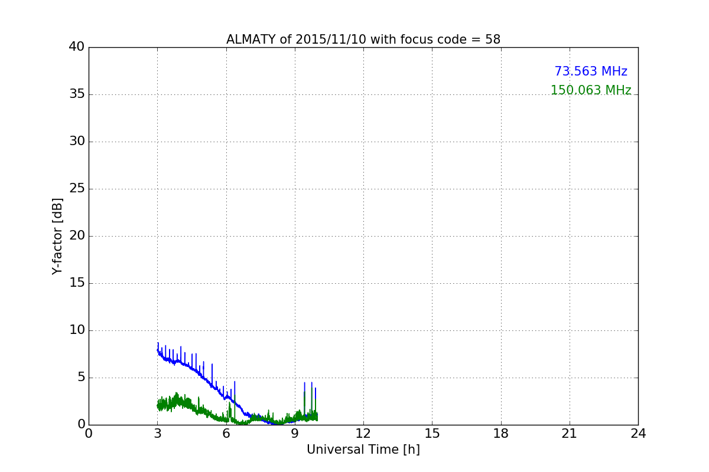Click the x-axis tick label 9
This screenshot has height=472, width=709.
pos(295,434)
